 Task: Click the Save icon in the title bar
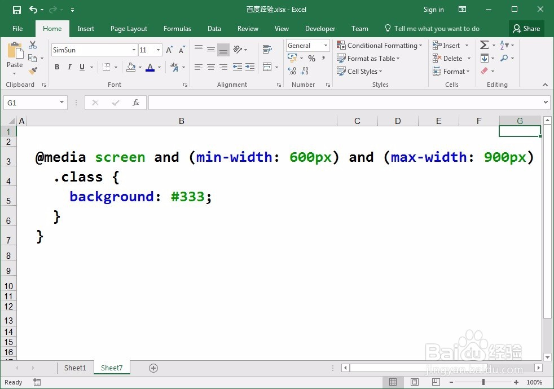[x=16, y=10]
